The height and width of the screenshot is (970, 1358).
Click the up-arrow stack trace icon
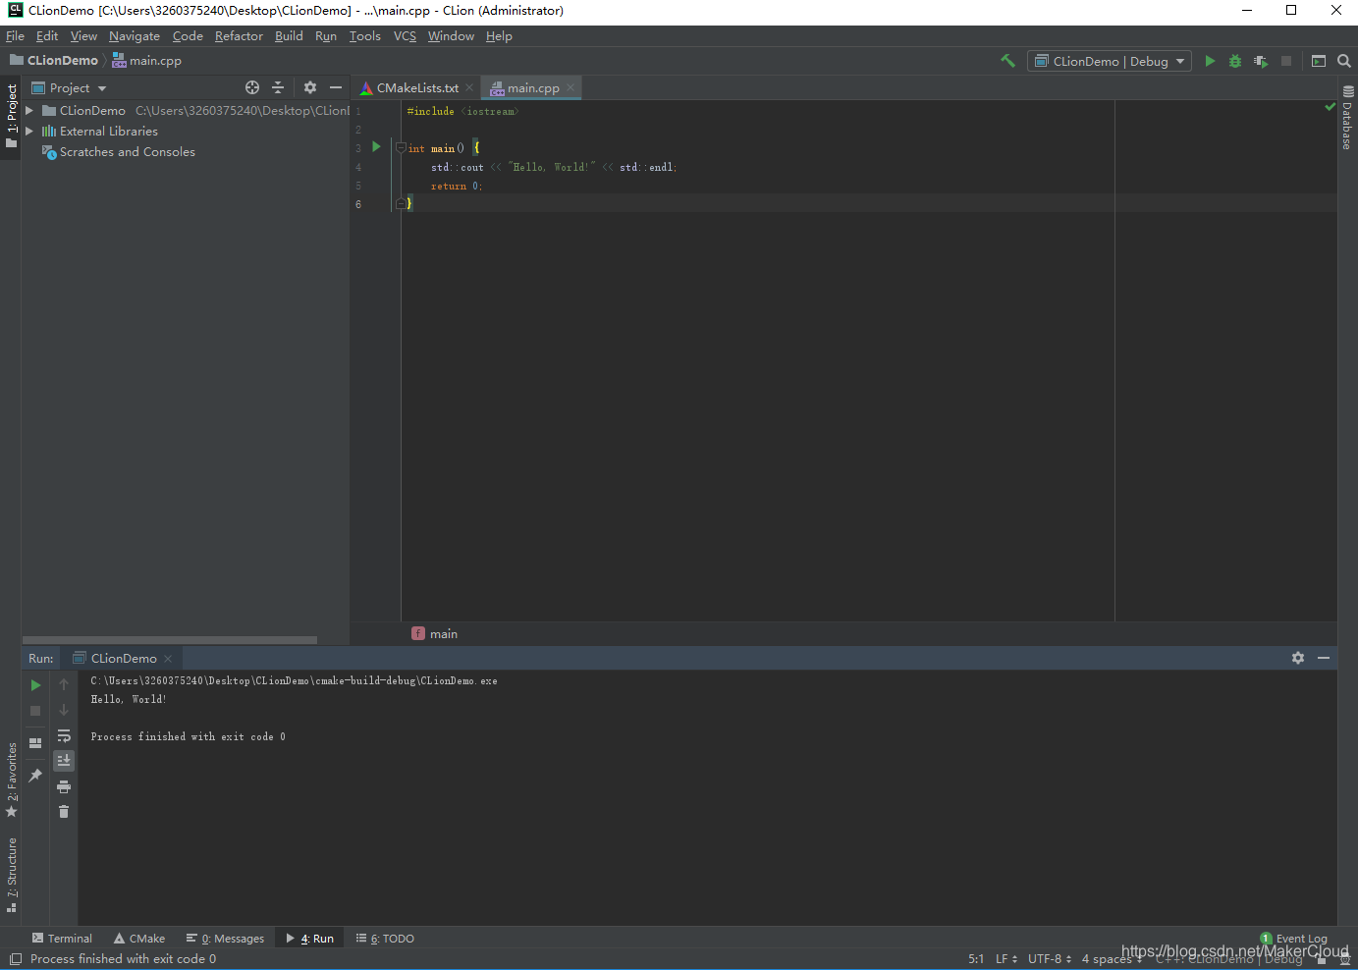pos(64,684)
